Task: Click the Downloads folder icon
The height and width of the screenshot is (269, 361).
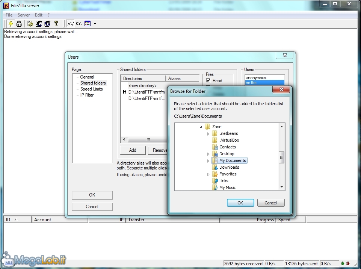Action: coord(215,167)
